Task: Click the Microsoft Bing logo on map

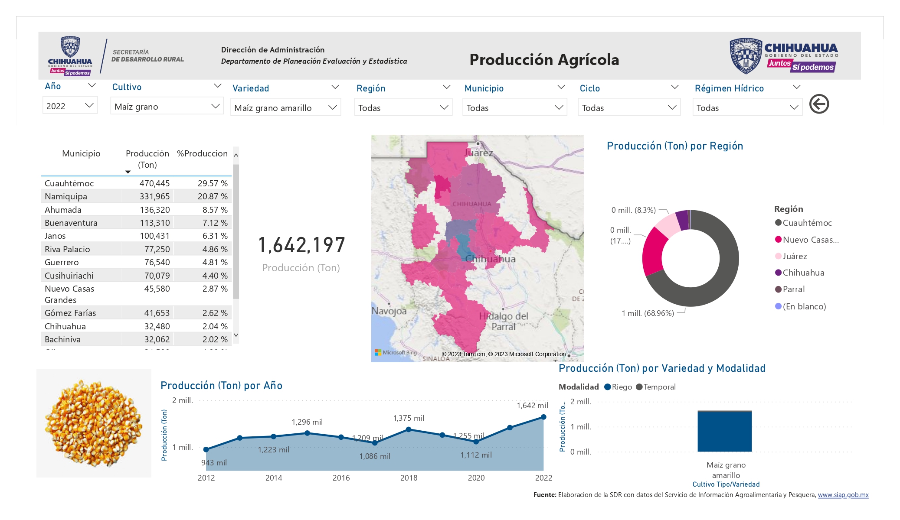Action: 396,353
